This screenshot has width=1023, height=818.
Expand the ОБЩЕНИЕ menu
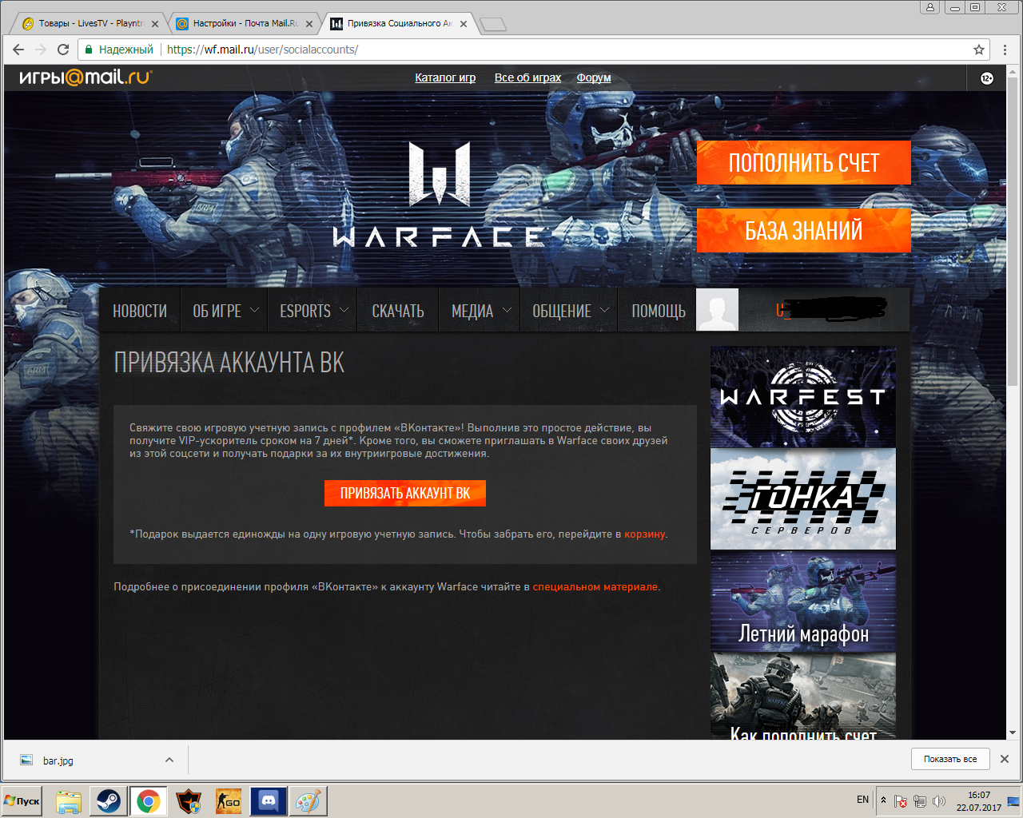[570, 310]
